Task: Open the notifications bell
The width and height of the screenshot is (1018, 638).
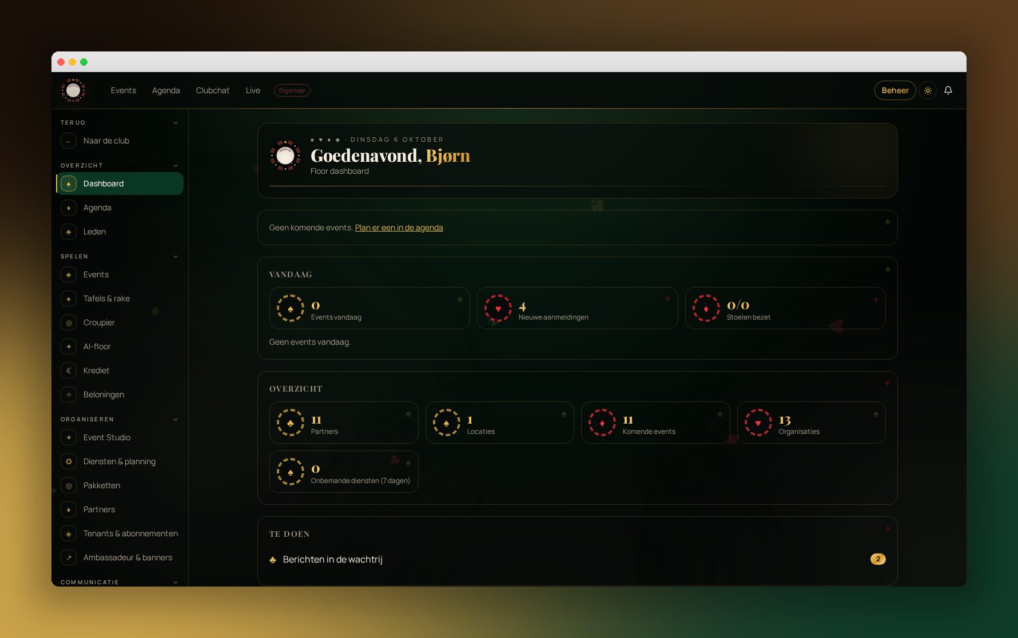Action: pos(948,90)
